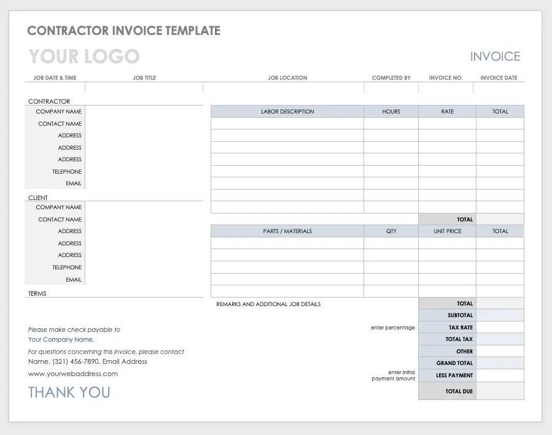Select the INVOICE NO. header
Screen dimensions: 552x435
[446, 78]
